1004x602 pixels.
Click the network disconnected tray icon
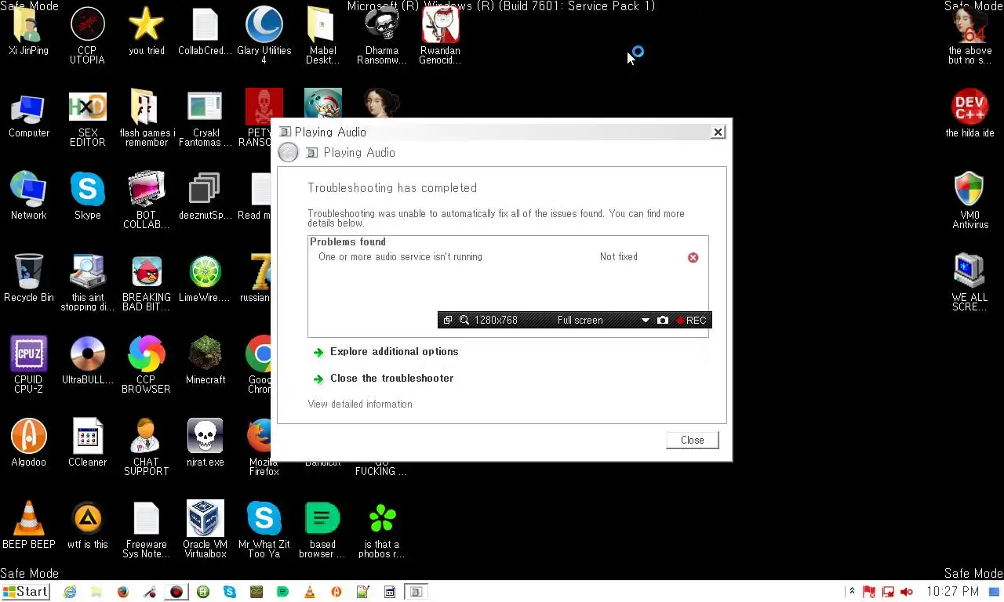pyautogui.click(x=888, y=592)
